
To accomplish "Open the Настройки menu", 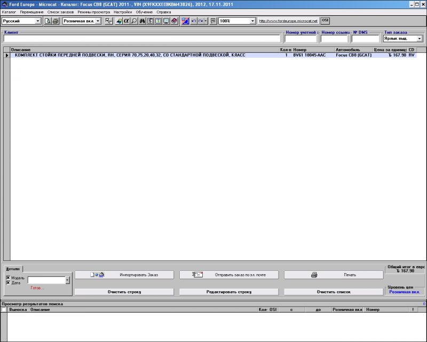I will 123,12.
